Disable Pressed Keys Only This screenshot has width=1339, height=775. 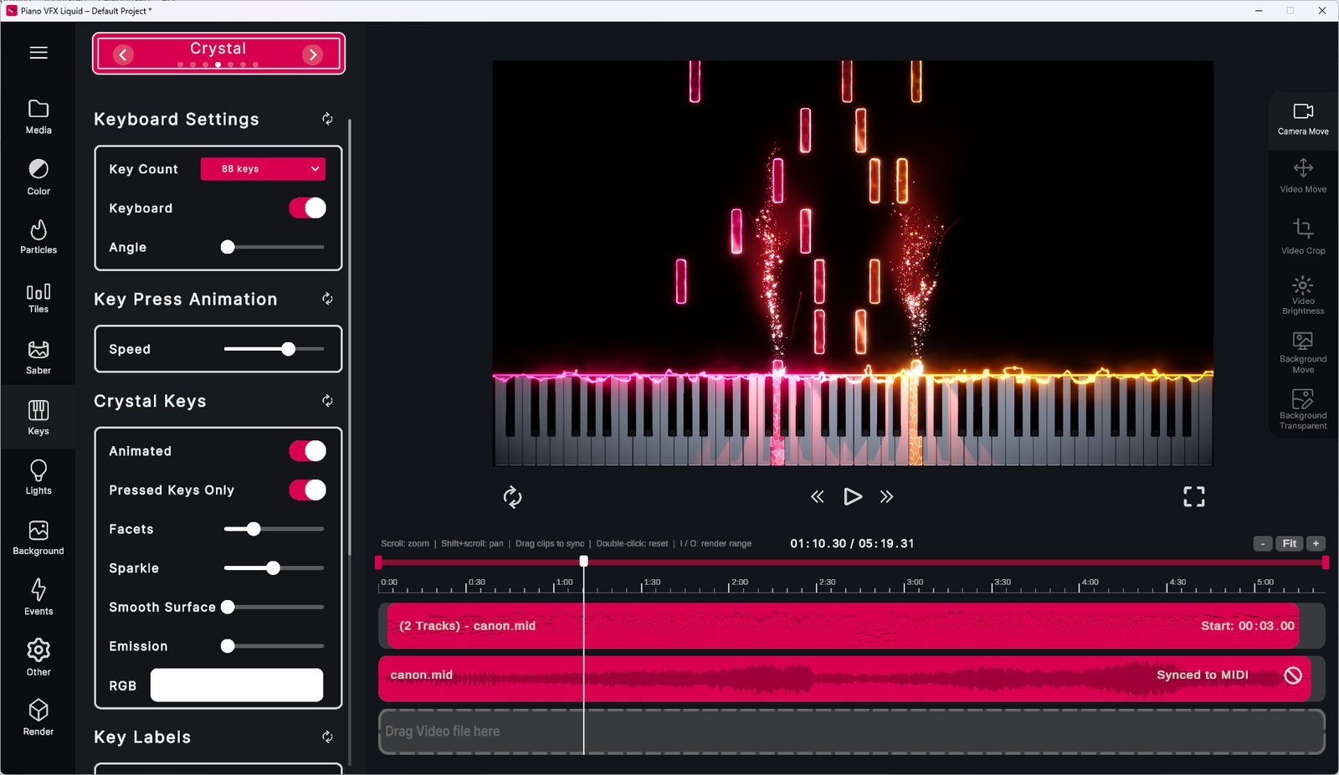point(307,490)
